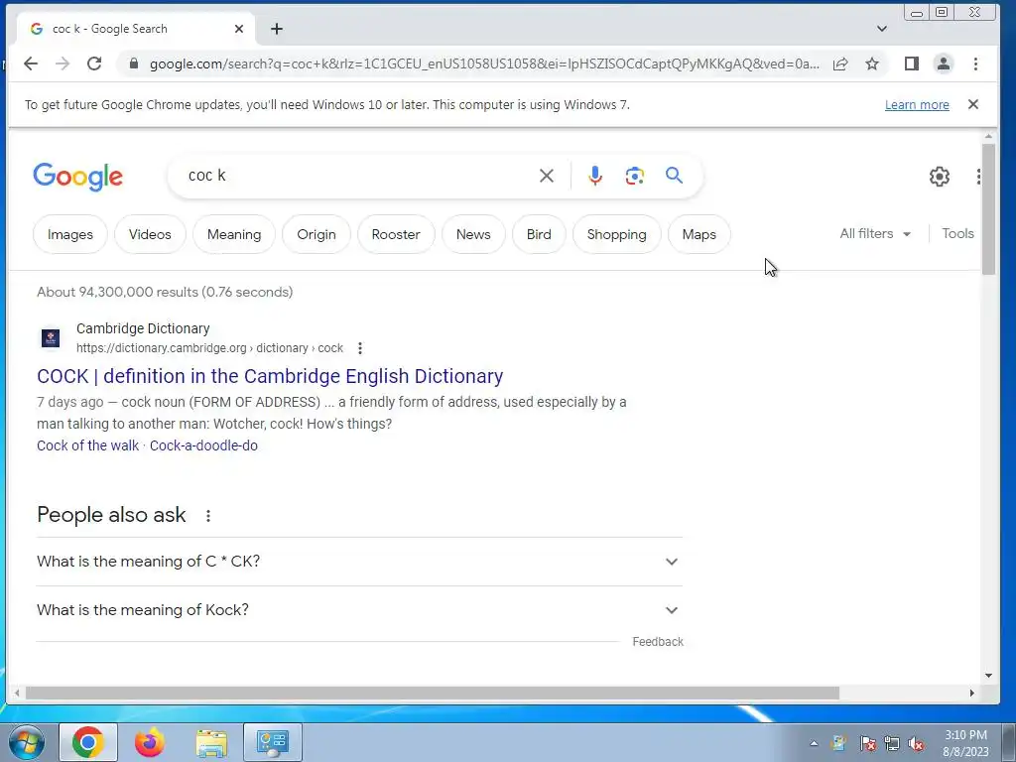Start voice search with microphone
This screenshot has width=1016, height=762.
point(595,176)
